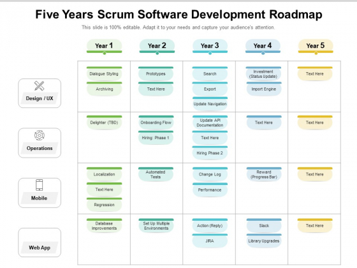Select the Year 4 header
357x268 pixels.
263,46
